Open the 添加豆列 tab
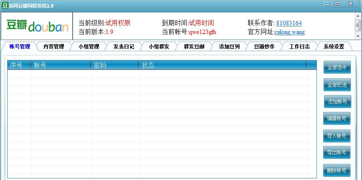 229,46
